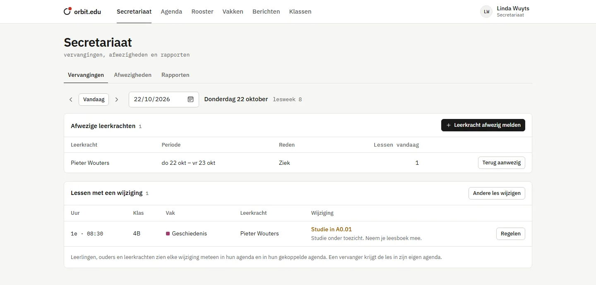596x285 pixels.
Task: Open Linda Wuyts user name
Action: [513, 8]
